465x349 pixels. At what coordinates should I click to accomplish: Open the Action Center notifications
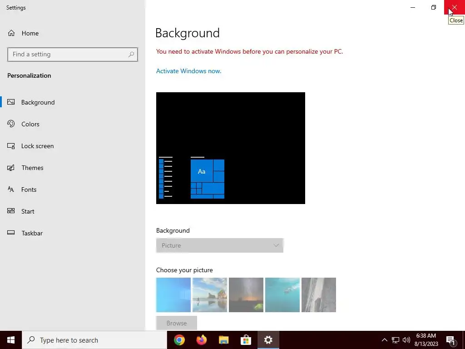click(x=451, y=340)
